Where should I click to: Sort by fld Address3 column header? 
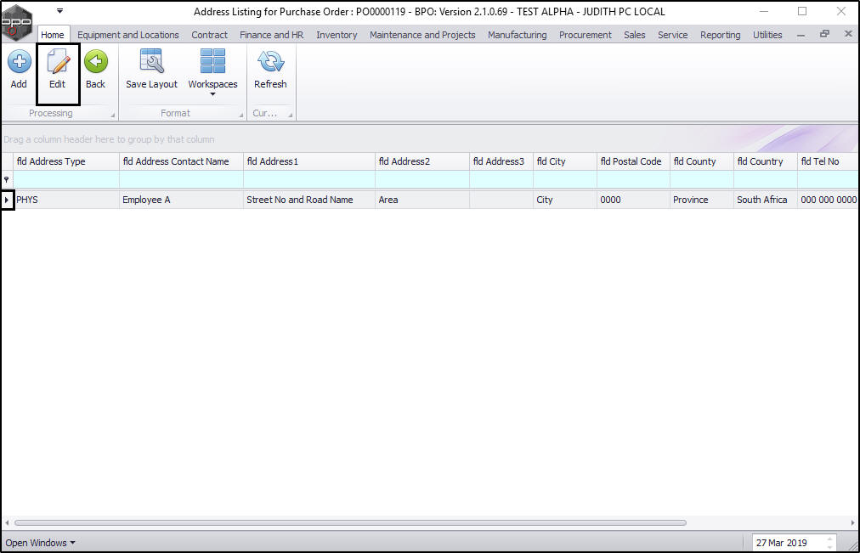coord(501,161)
